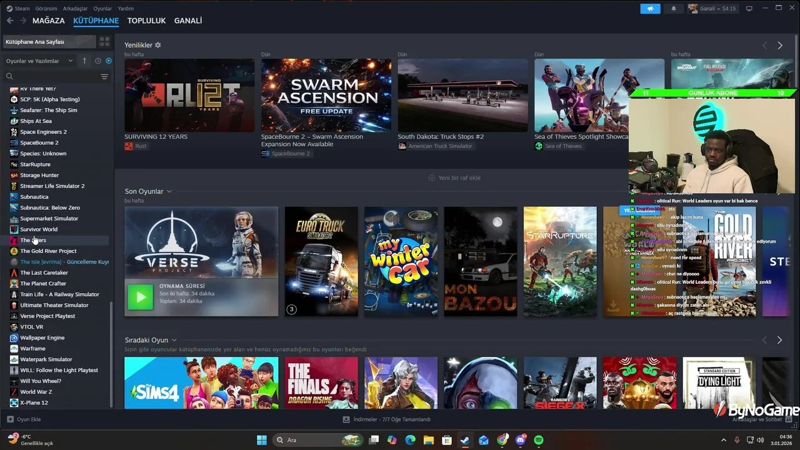Screen dimensions: 800x450
Task: Click the Windows taskbar search box
Action: [x=318, y=440]
